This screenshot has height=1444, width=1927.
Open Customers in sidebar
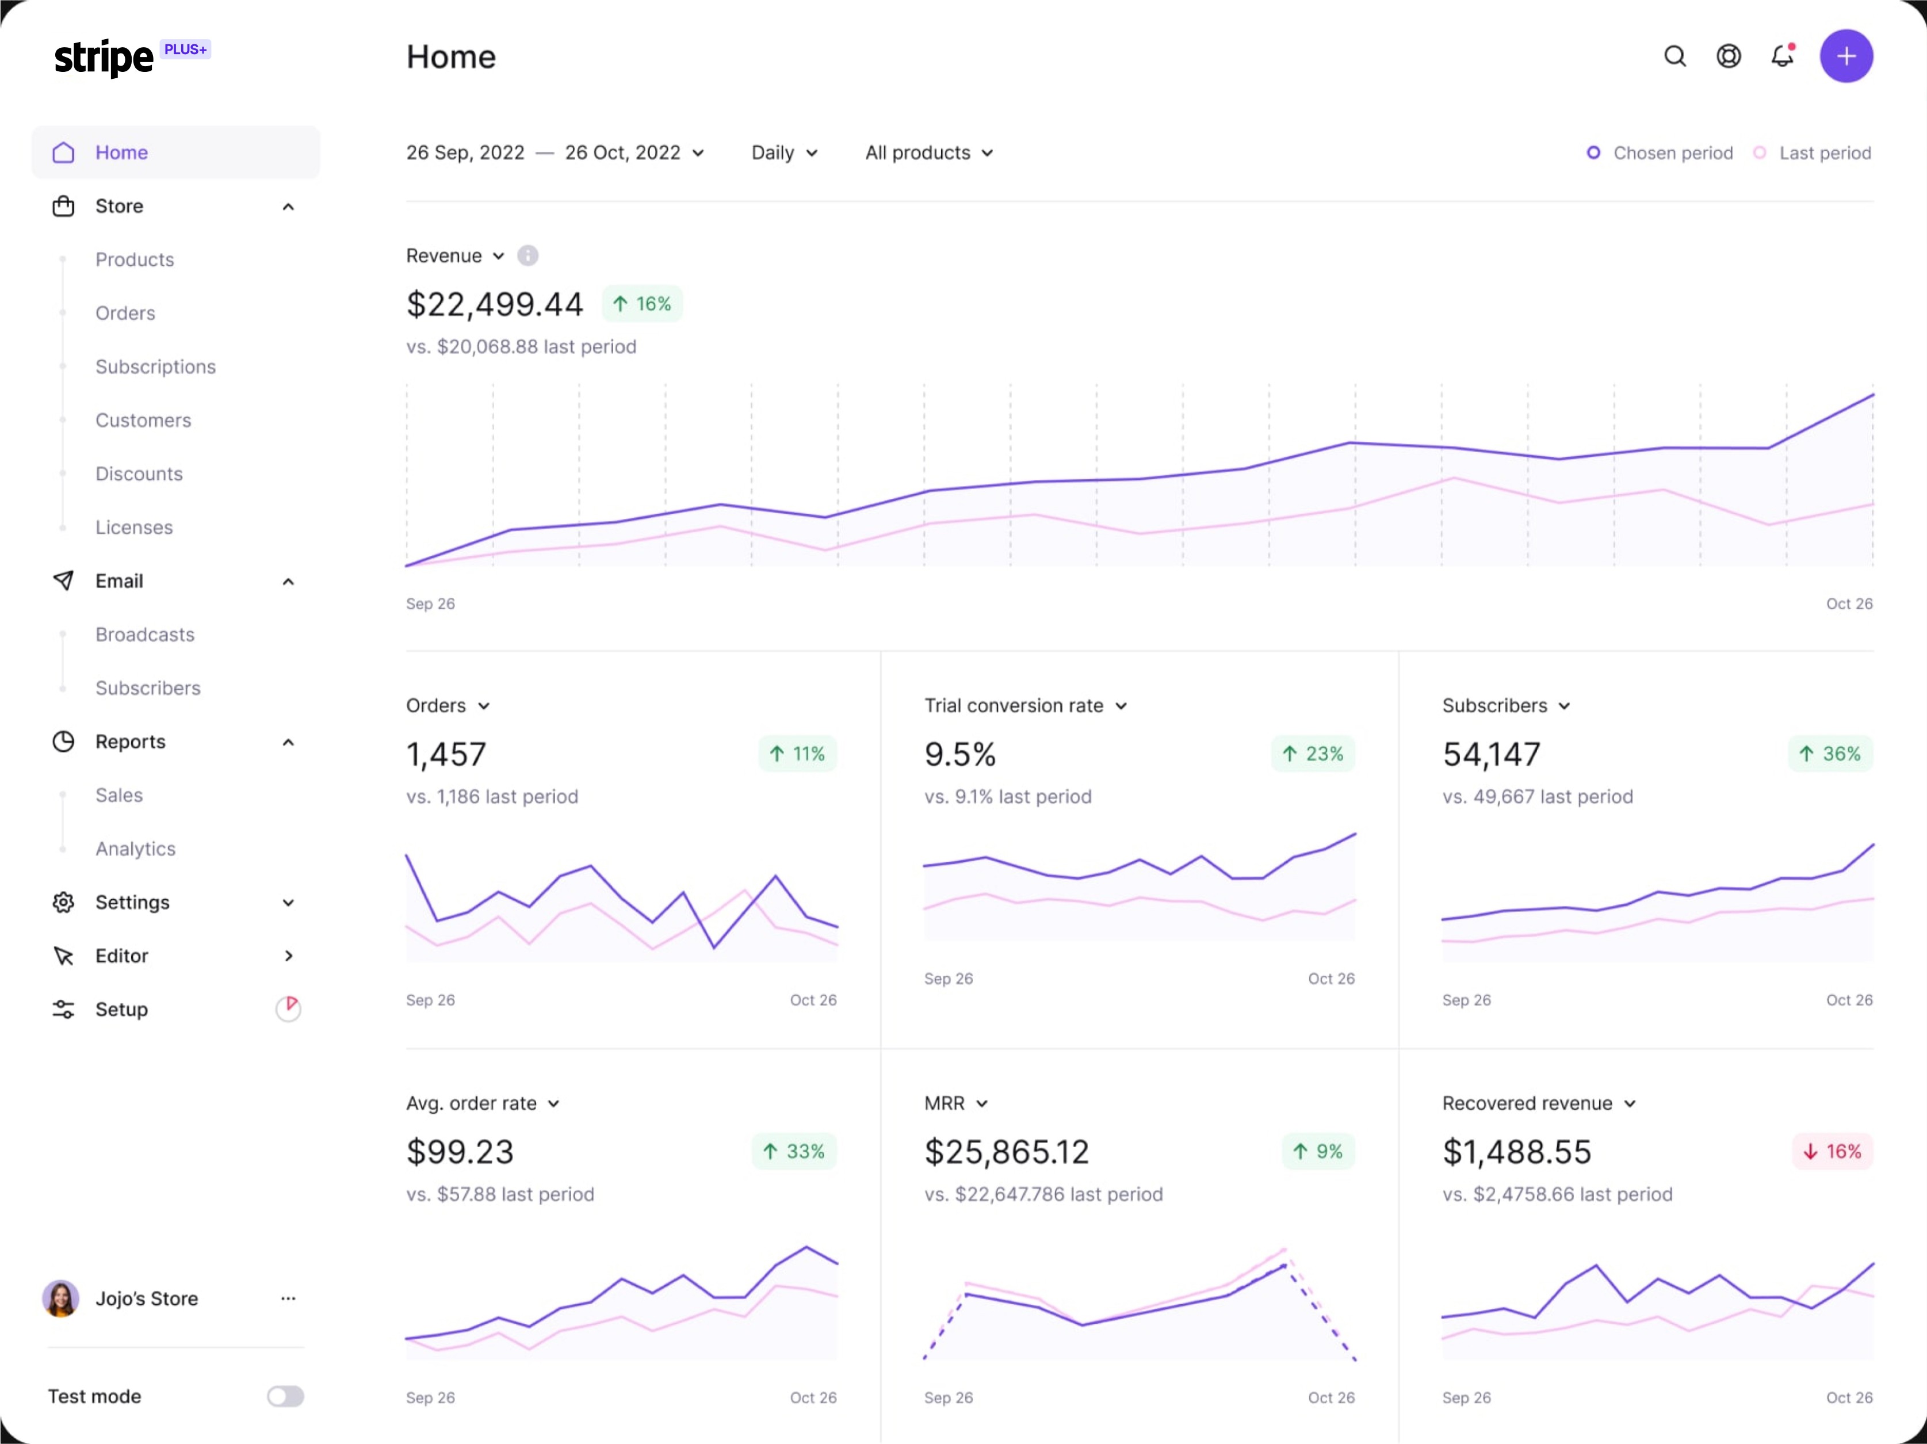(144, 420)
